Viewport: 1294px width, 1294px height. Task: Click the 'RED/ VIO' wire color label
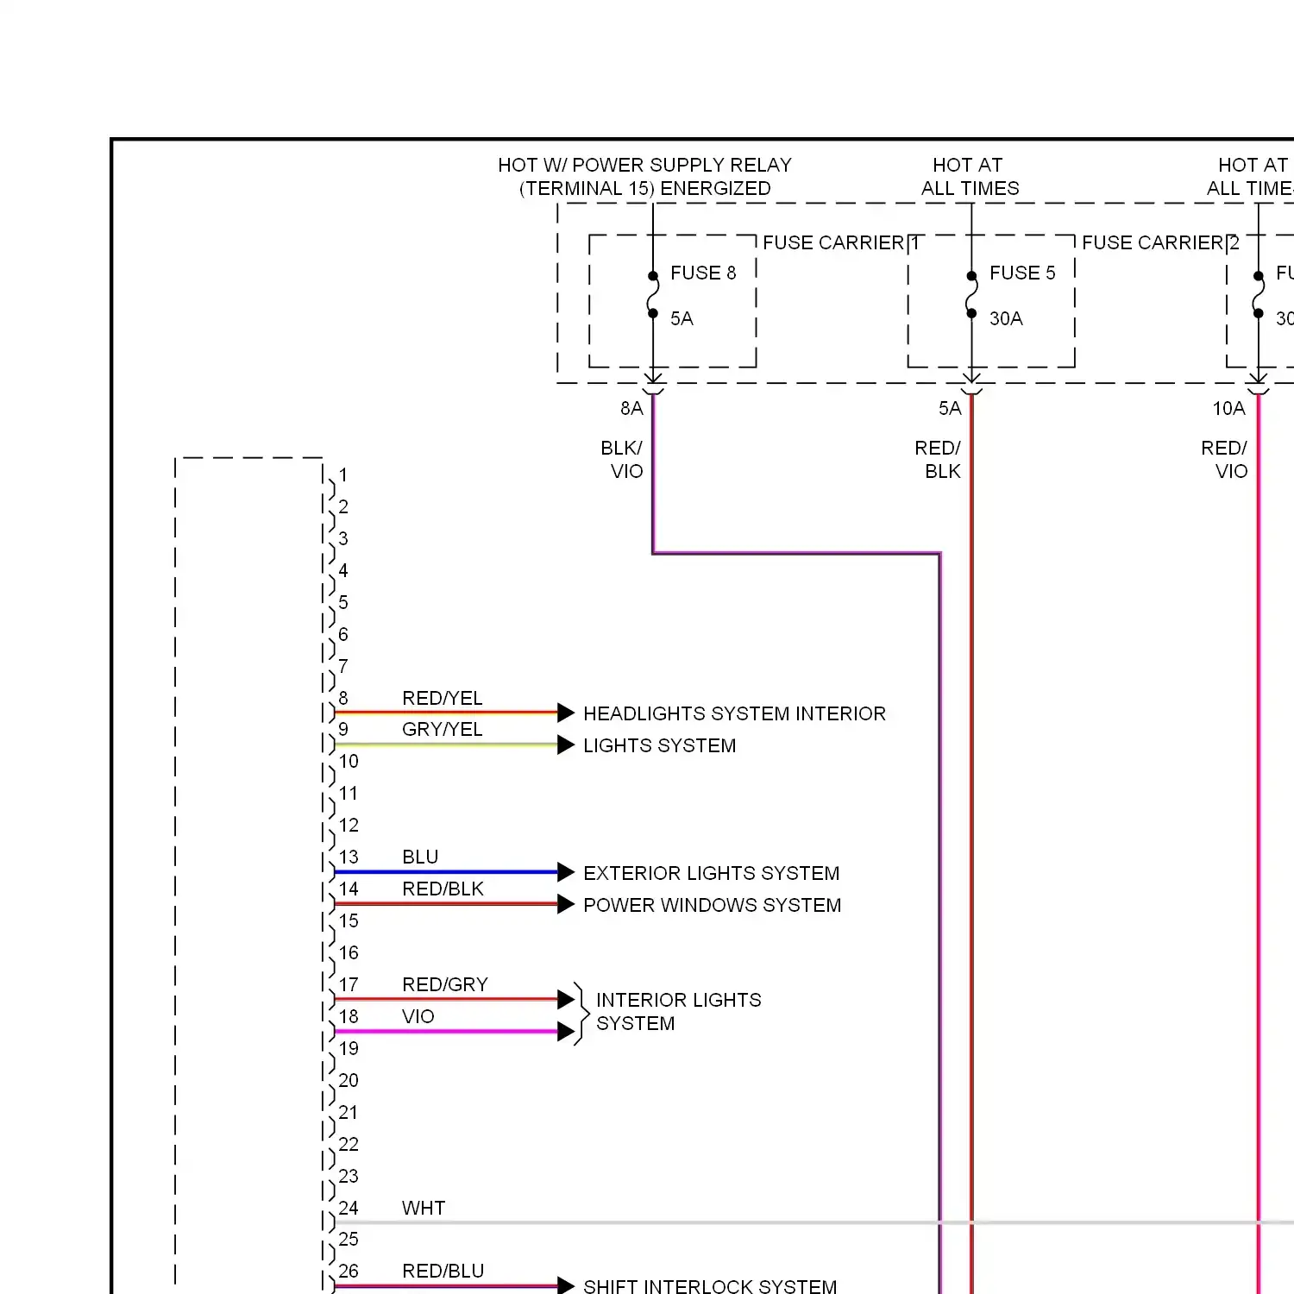coord(1224,460)
